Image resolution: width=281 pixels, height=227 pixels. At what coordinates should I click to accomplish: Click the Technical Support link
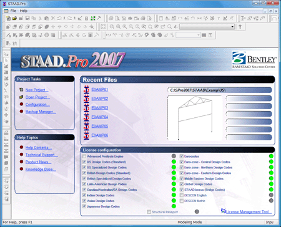pyautogui.click(x=42, y=155)
